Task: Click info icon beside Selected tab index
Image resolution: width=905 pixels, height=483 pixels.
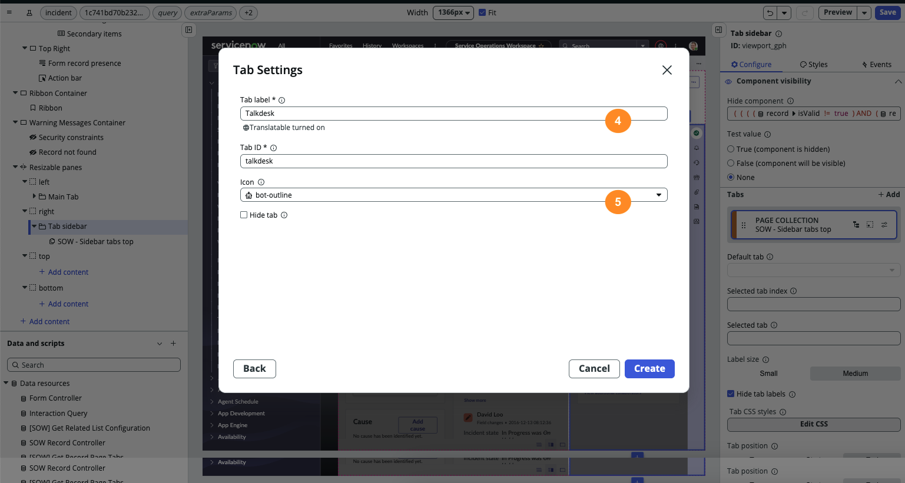Action: click(793, 291)
